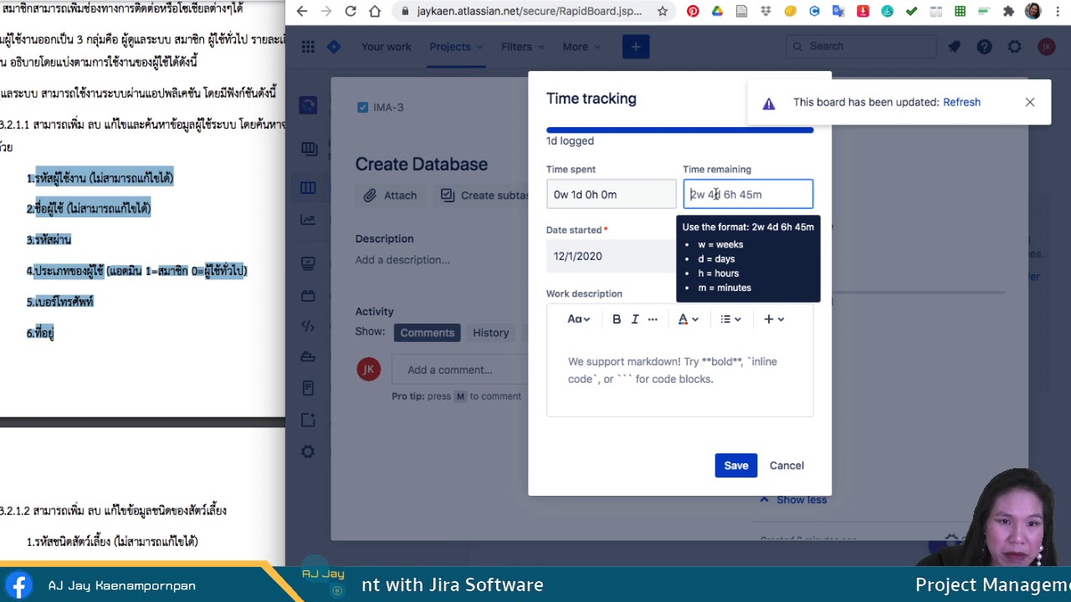Open Project settings gear in sidebar

click(x=308, y=451)
